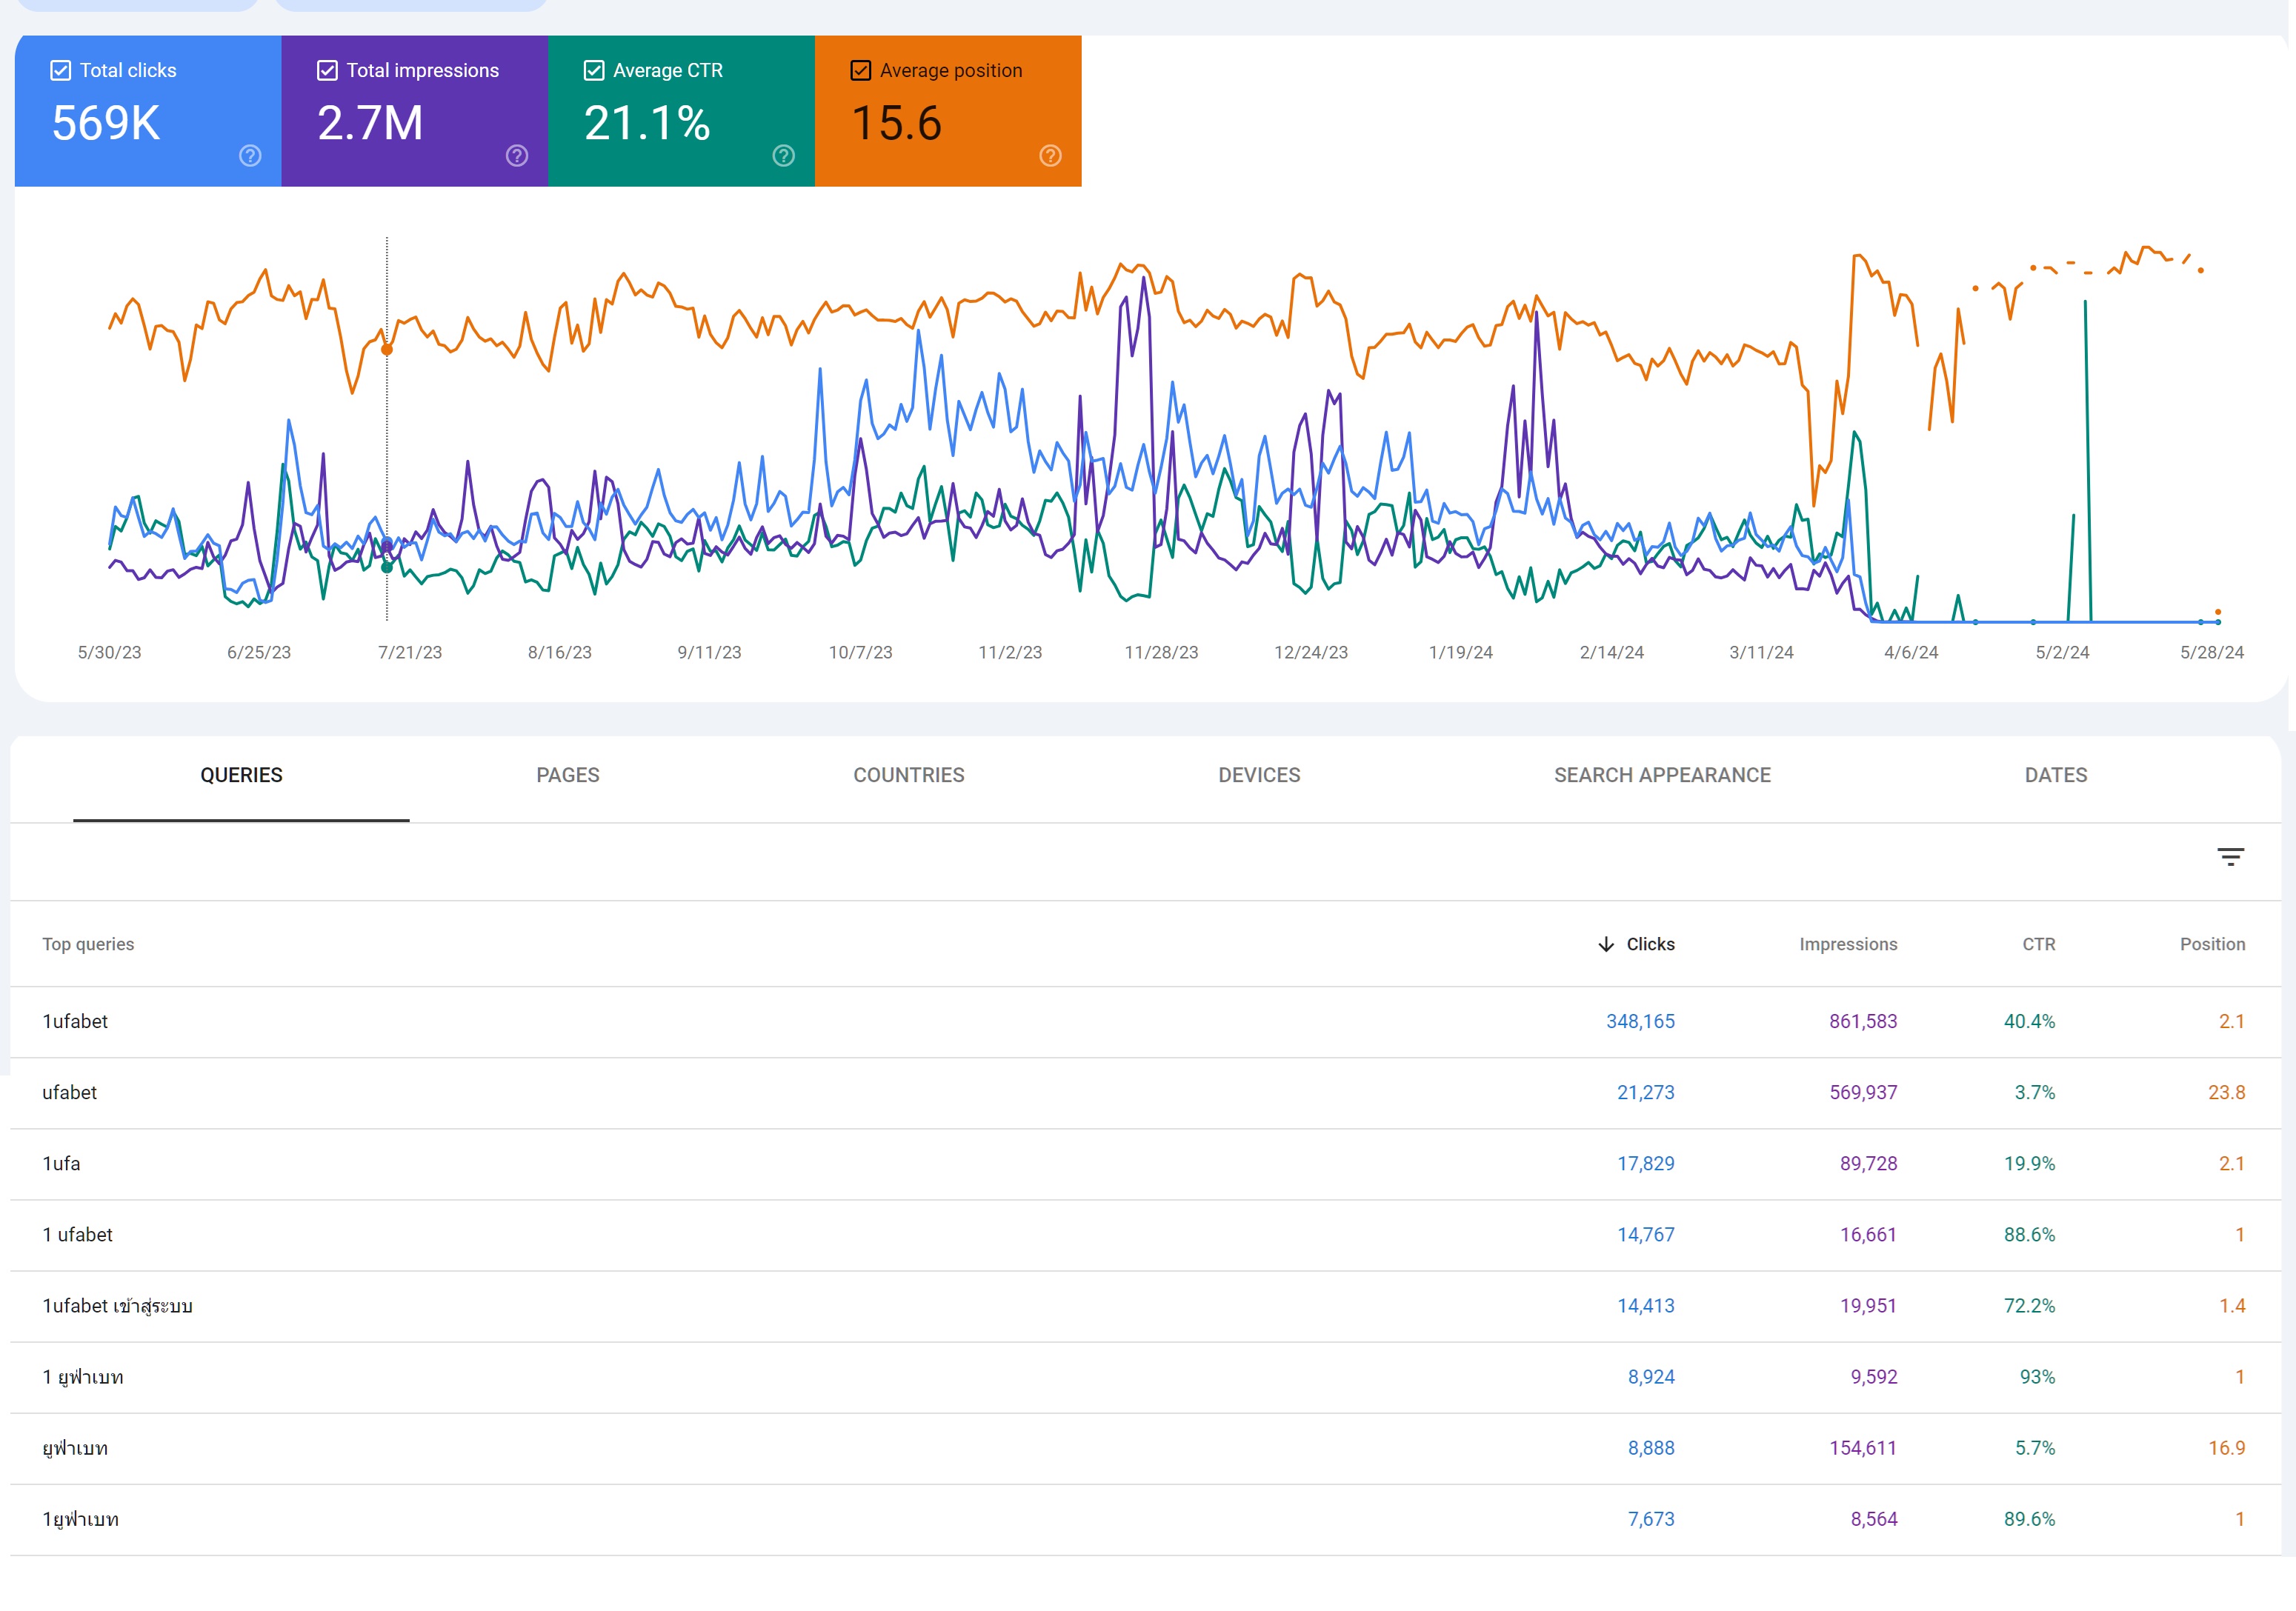2296x1611 pixels.
Task: Open the DEVICES tab
Action: (x=1258, y=775)
